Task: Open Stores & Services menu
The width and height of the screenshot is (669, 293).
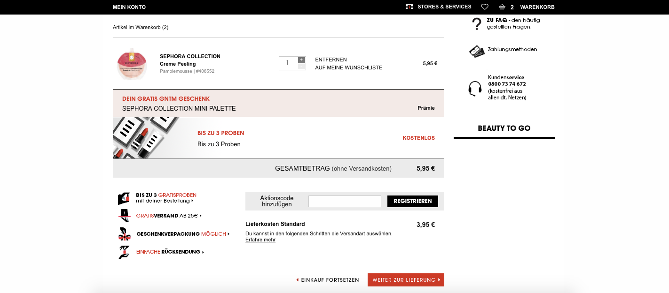Action: [x=444, y=7]
